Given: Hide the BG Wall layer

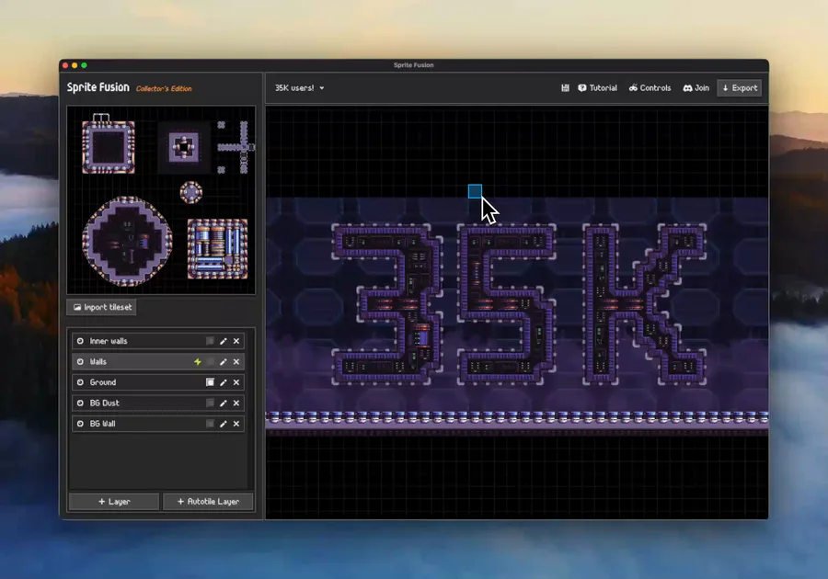Looking at the screenshot, I should pos(80,424).
